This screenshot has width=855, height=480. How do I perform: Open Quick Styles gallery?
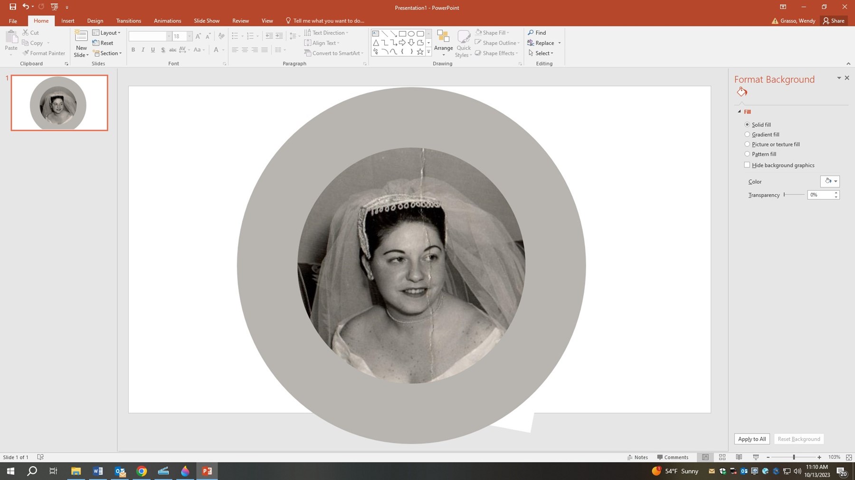(x=463, y=43)
